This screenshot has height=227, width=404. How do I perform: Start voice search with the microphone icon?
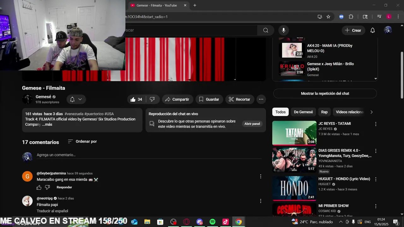283,30
